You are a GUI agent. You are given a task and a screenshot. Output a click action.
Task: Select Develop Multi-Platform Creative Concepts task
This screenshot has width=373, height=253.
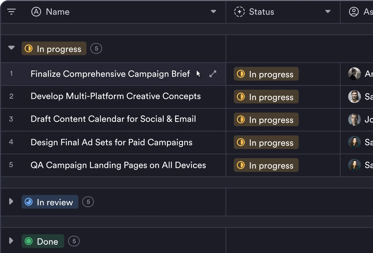pyautogui.click(x=116, y=96)
